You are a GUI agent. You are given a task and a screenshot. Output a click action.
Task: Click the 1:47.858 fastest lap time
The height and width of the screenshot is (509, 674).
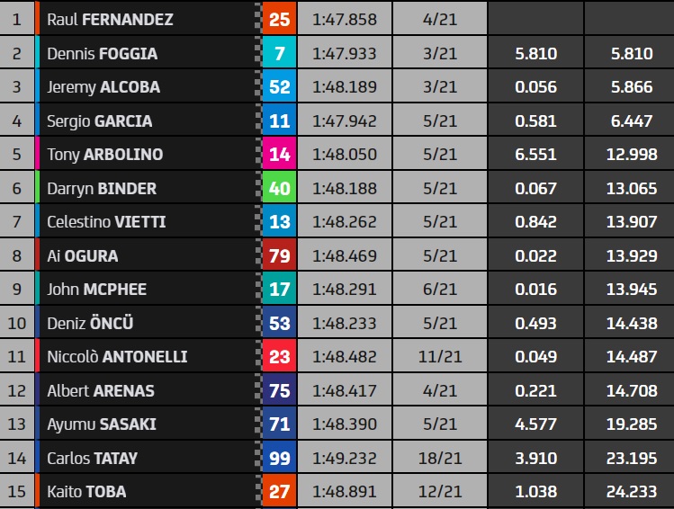[x=345, y=19]
